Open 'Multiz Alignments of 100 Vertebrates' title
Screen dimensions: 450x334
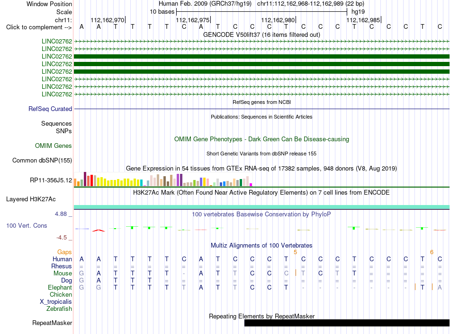(x=261, y=245)
